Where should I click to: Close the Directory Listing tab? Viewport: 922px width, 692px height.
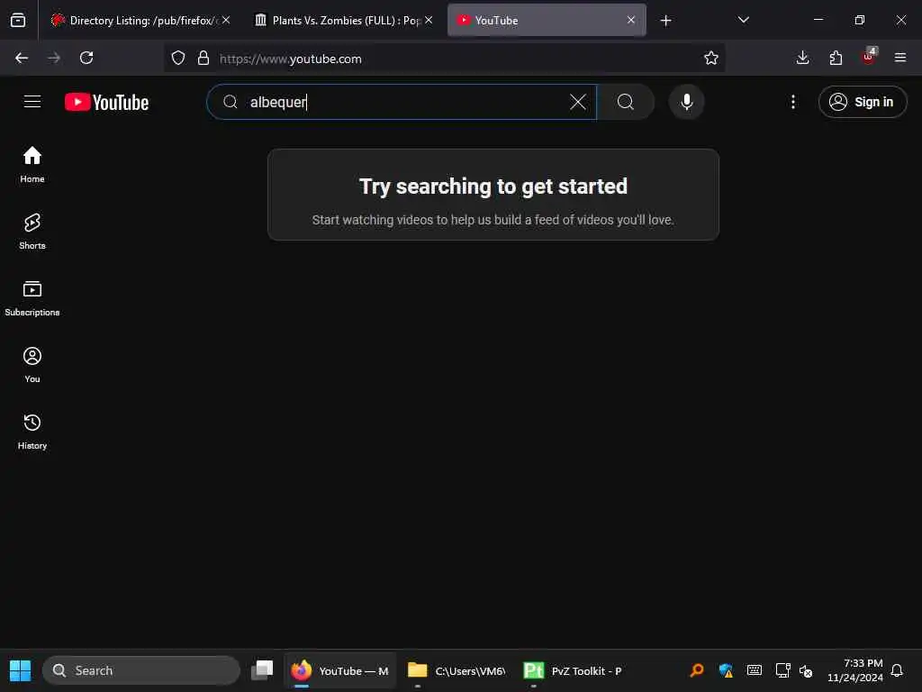point(226,20)
